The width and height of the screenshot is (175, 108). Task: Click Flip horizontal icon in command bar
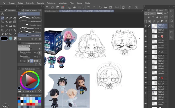click(x=117, y=7)
